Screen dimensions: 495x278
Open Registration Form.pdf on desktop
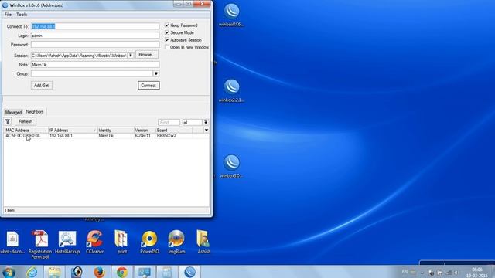(x=40, y=245)
